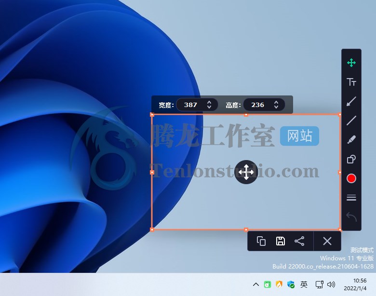Switch the input language indicator 英
376x296 pixels.
[x=304, y=284]
